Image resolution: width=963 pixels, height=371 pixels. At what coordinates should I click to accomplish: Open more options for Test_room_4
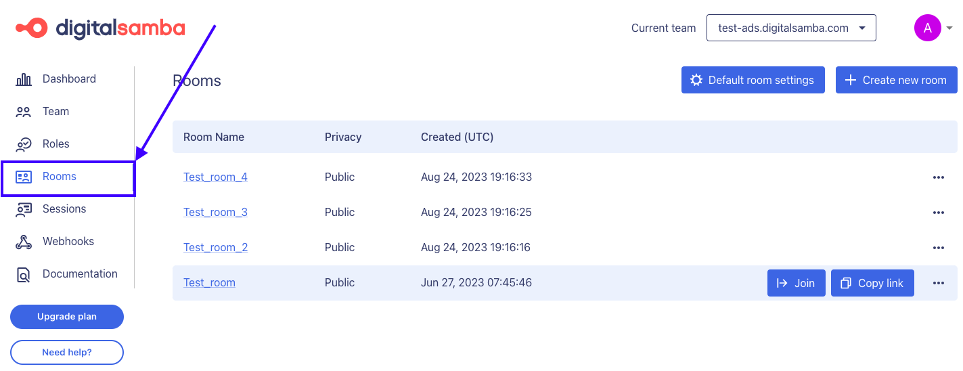[x=938, y=177]
